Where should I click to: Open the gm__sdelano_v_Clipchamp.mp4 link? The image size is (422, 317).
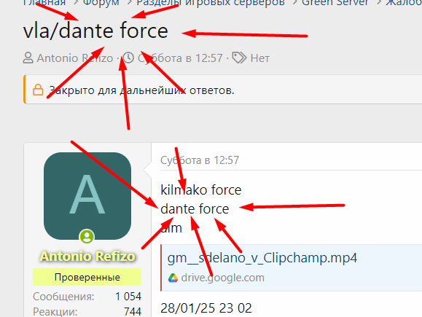[x=262, y=258]
